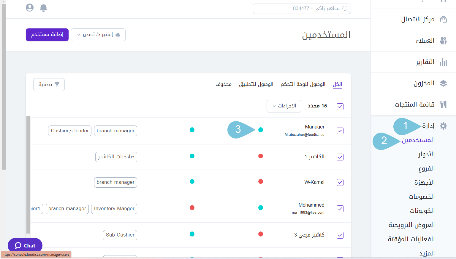This screenshot has height=259, width=456.
Task: Expand the الإجراءات actions dropdown
Action: tap(284, 106)
